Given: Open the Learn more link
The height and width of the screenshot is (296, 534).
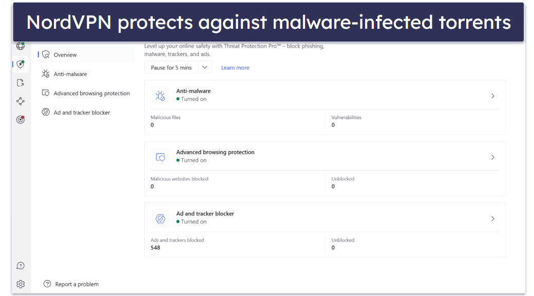Looking at the screenshot, I should pos(235,68).
